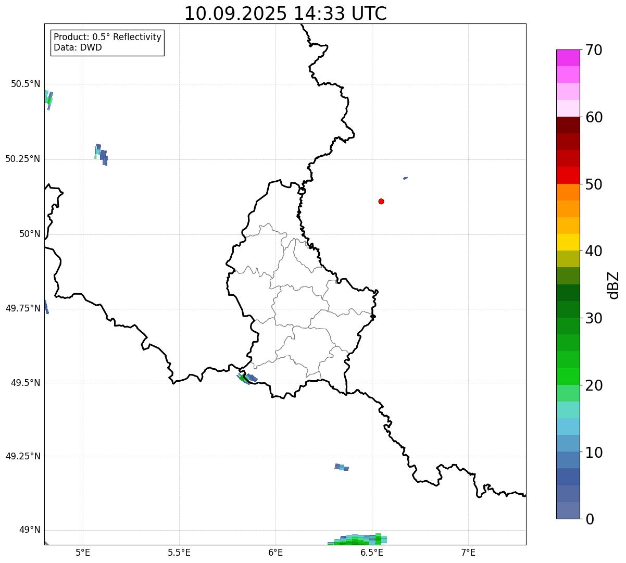Click the latitude label '49.75°N'

(22, 308)
